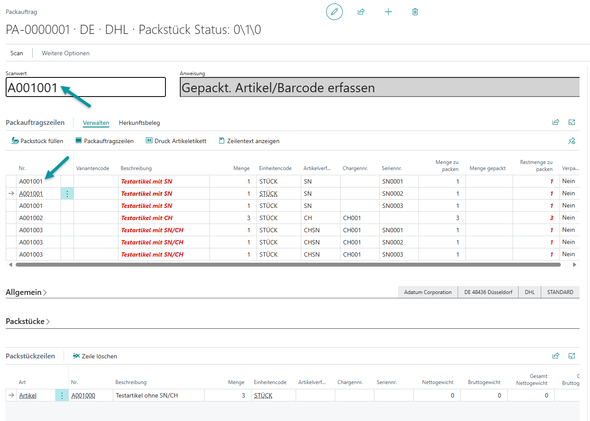Image resolution: width=590 pixels, height=421 pixels.
Task: Click Packstück füllen button
Action: click(37, 141)
